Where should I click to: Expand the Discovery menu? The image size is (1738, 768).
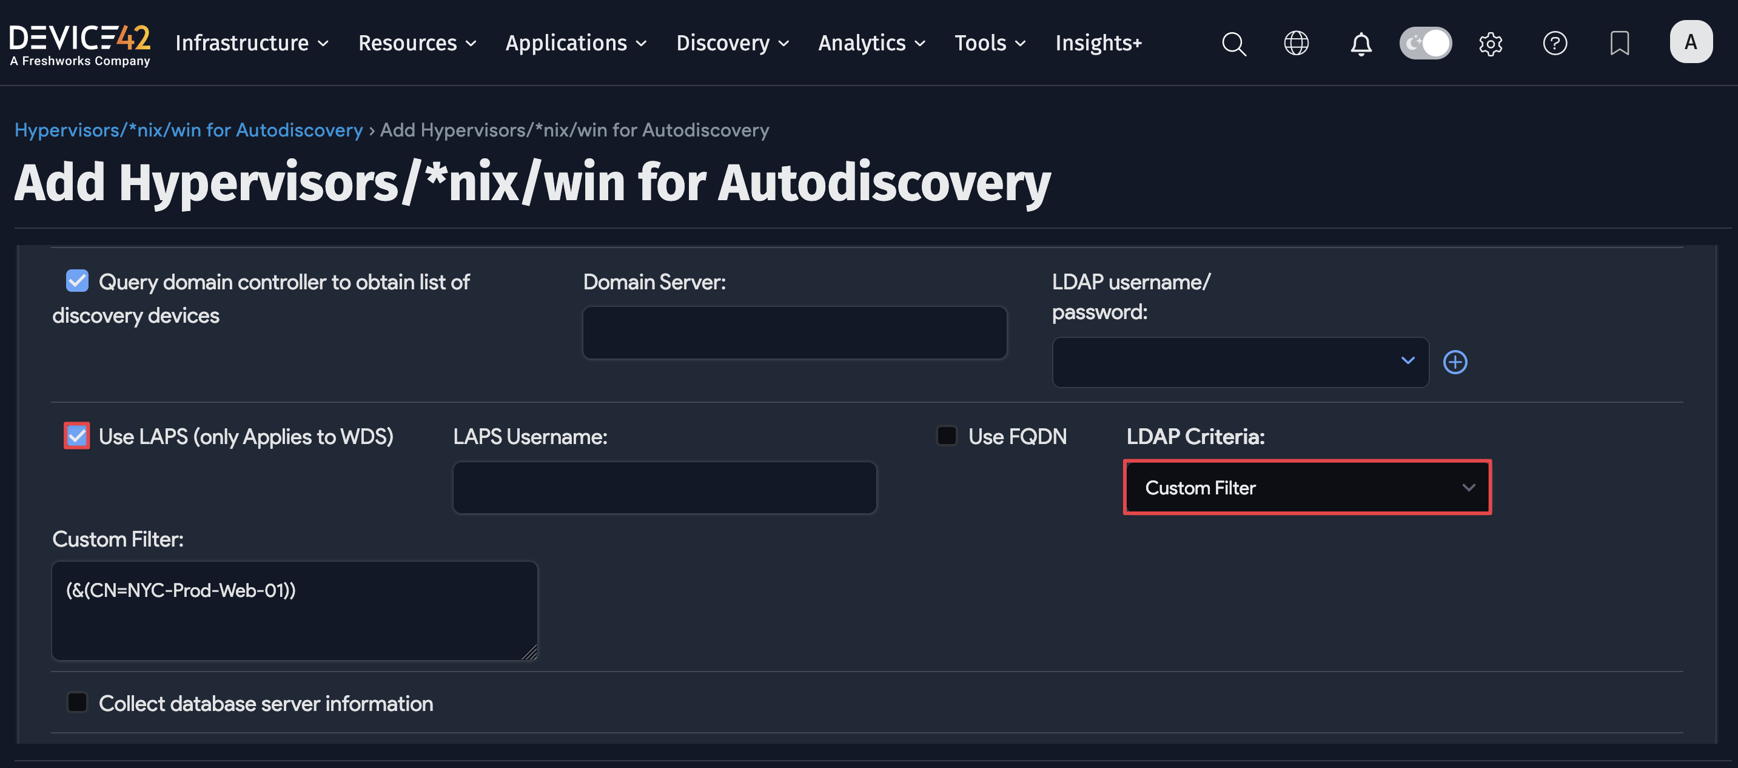pyautogui.click(x=732, y=44)
